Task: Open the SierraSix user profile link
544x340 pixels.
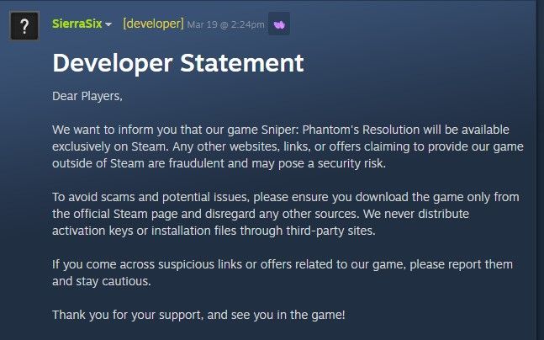Action: click(77, 24)
